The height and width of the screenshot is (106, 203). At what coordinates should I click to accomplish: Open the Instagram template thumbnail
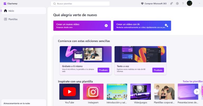pyautogui.click(x=93, y=92)
